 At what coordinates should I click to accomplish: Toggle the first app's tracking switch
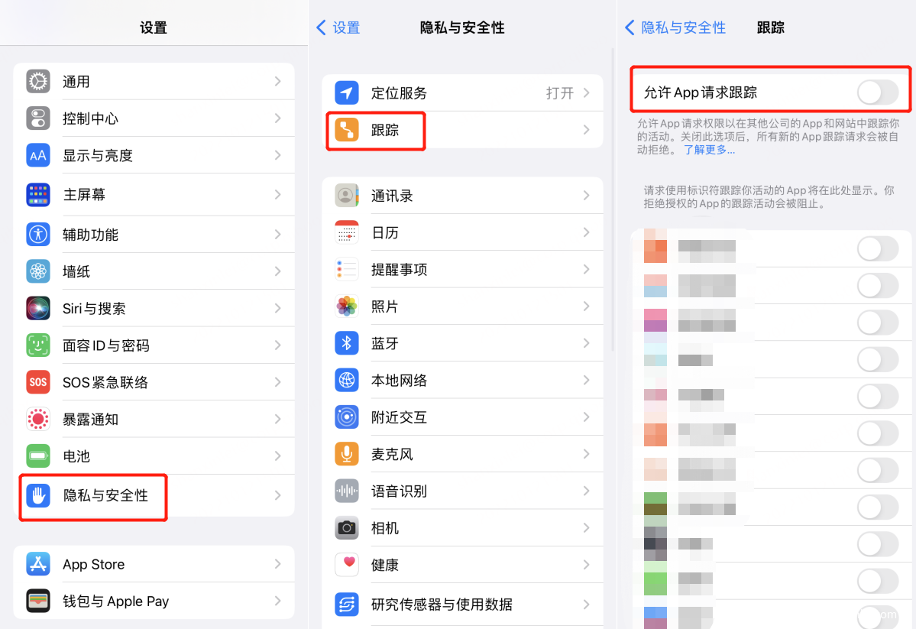point(877,248)
